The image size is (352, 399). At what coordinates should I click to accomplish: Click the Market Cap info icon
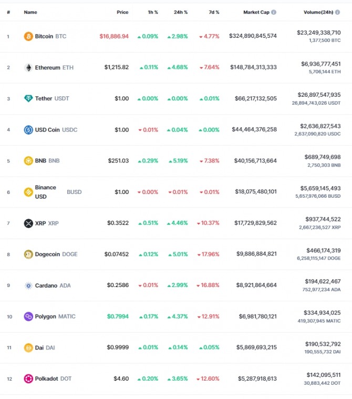274,12
